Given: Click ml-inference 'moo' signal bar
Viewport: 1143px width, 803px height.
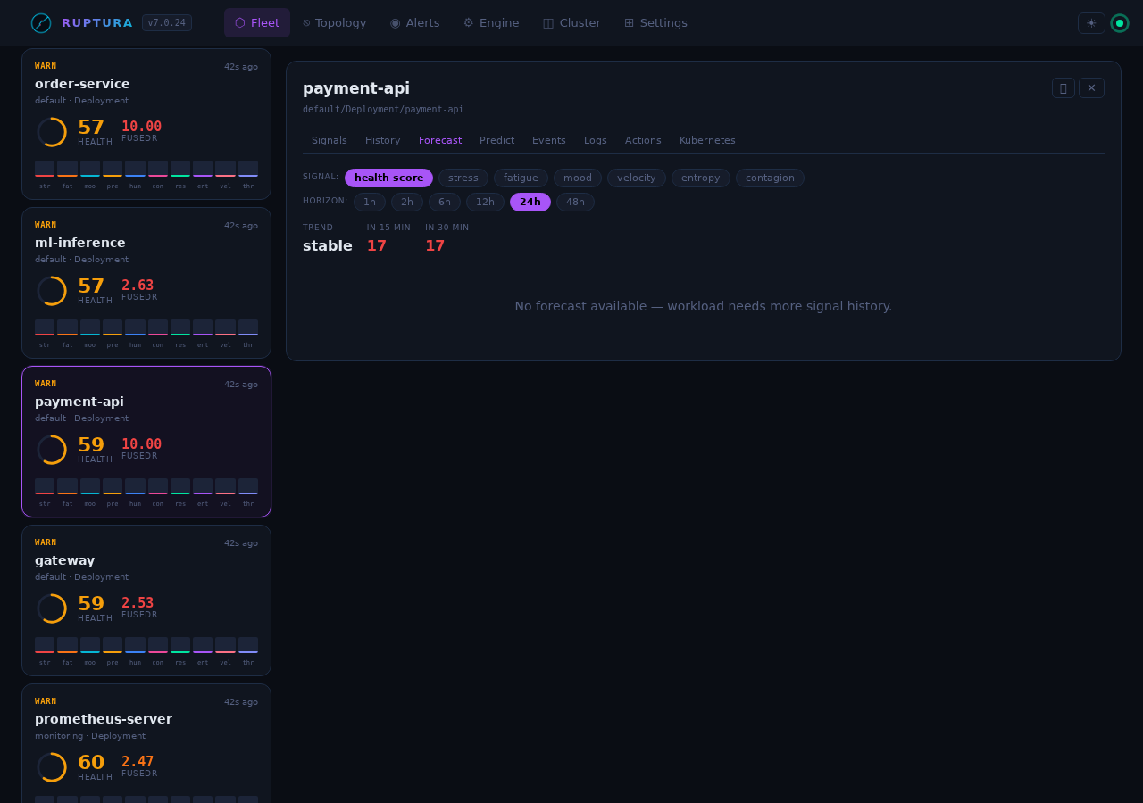Looking at the screenshot, I should tap(90, 327).
